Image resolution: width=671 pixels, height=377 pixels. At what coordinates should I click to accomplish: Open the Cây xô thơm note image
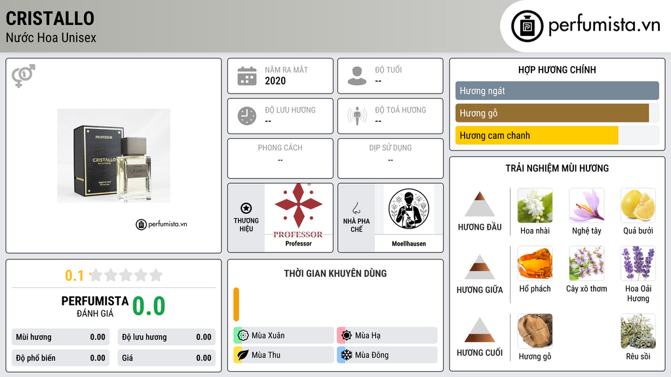tap(586, 263)
